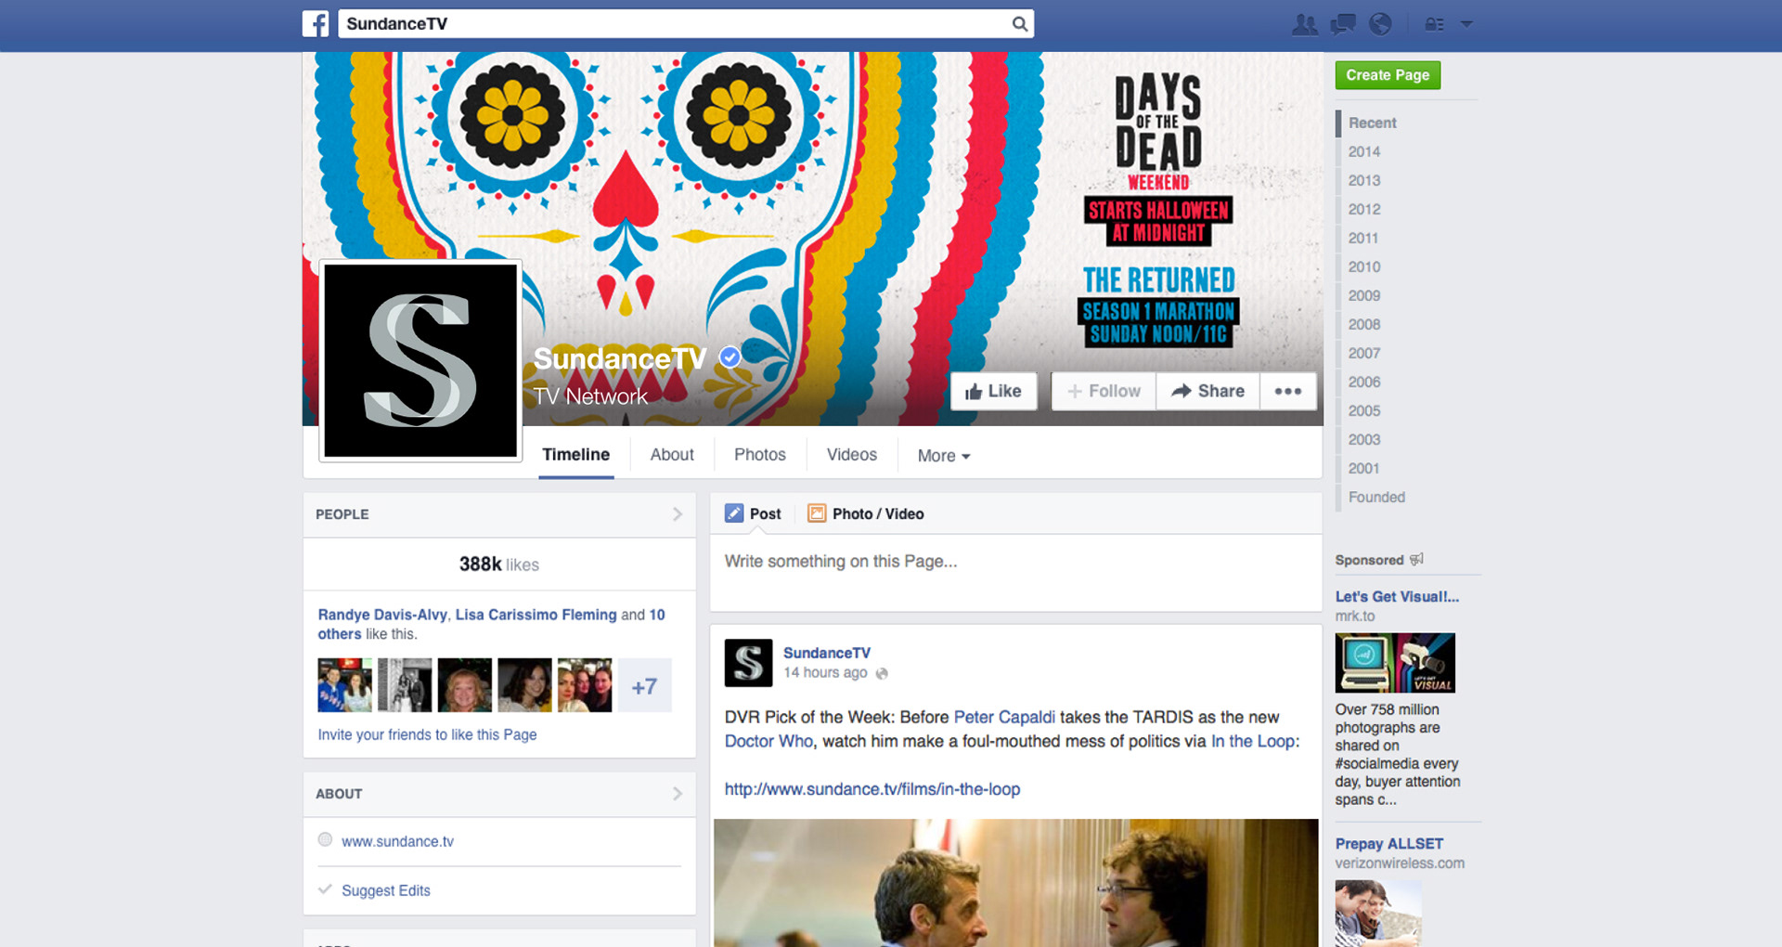Click the +7 more friends tile

(644, 686)
